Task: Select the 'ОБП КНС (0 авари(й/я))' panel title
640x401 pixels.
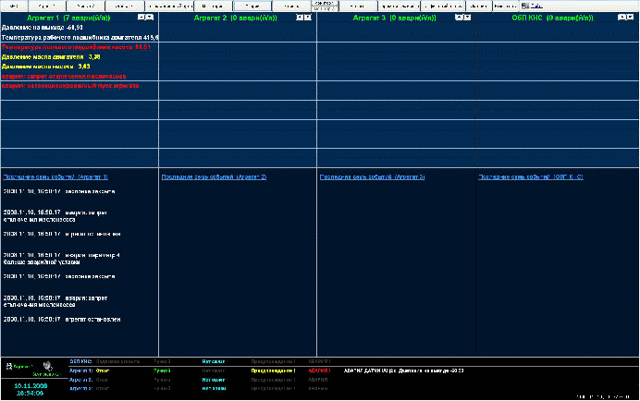Action: [553, 18]
